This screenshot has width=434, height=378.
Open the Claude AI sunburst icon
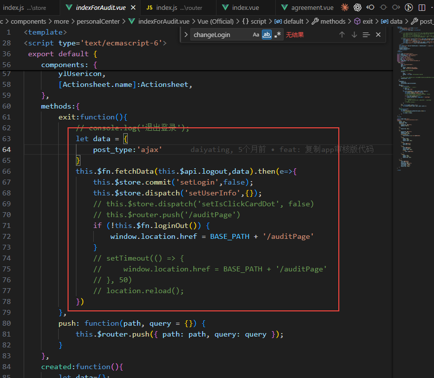[x=345, y=7]
